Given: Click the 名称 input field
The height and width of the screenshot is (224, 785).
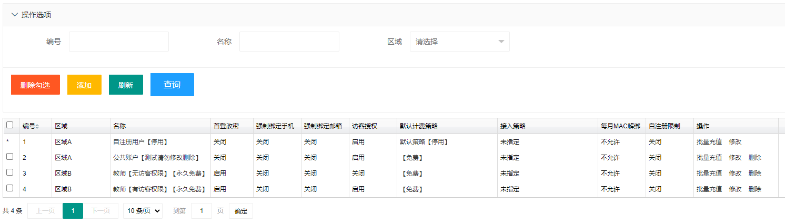Looking at the screenshot, I should point(289,42).
